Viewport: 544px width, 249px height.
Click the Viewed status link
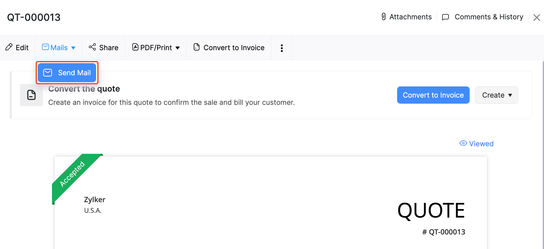click(x=481, y=144)
